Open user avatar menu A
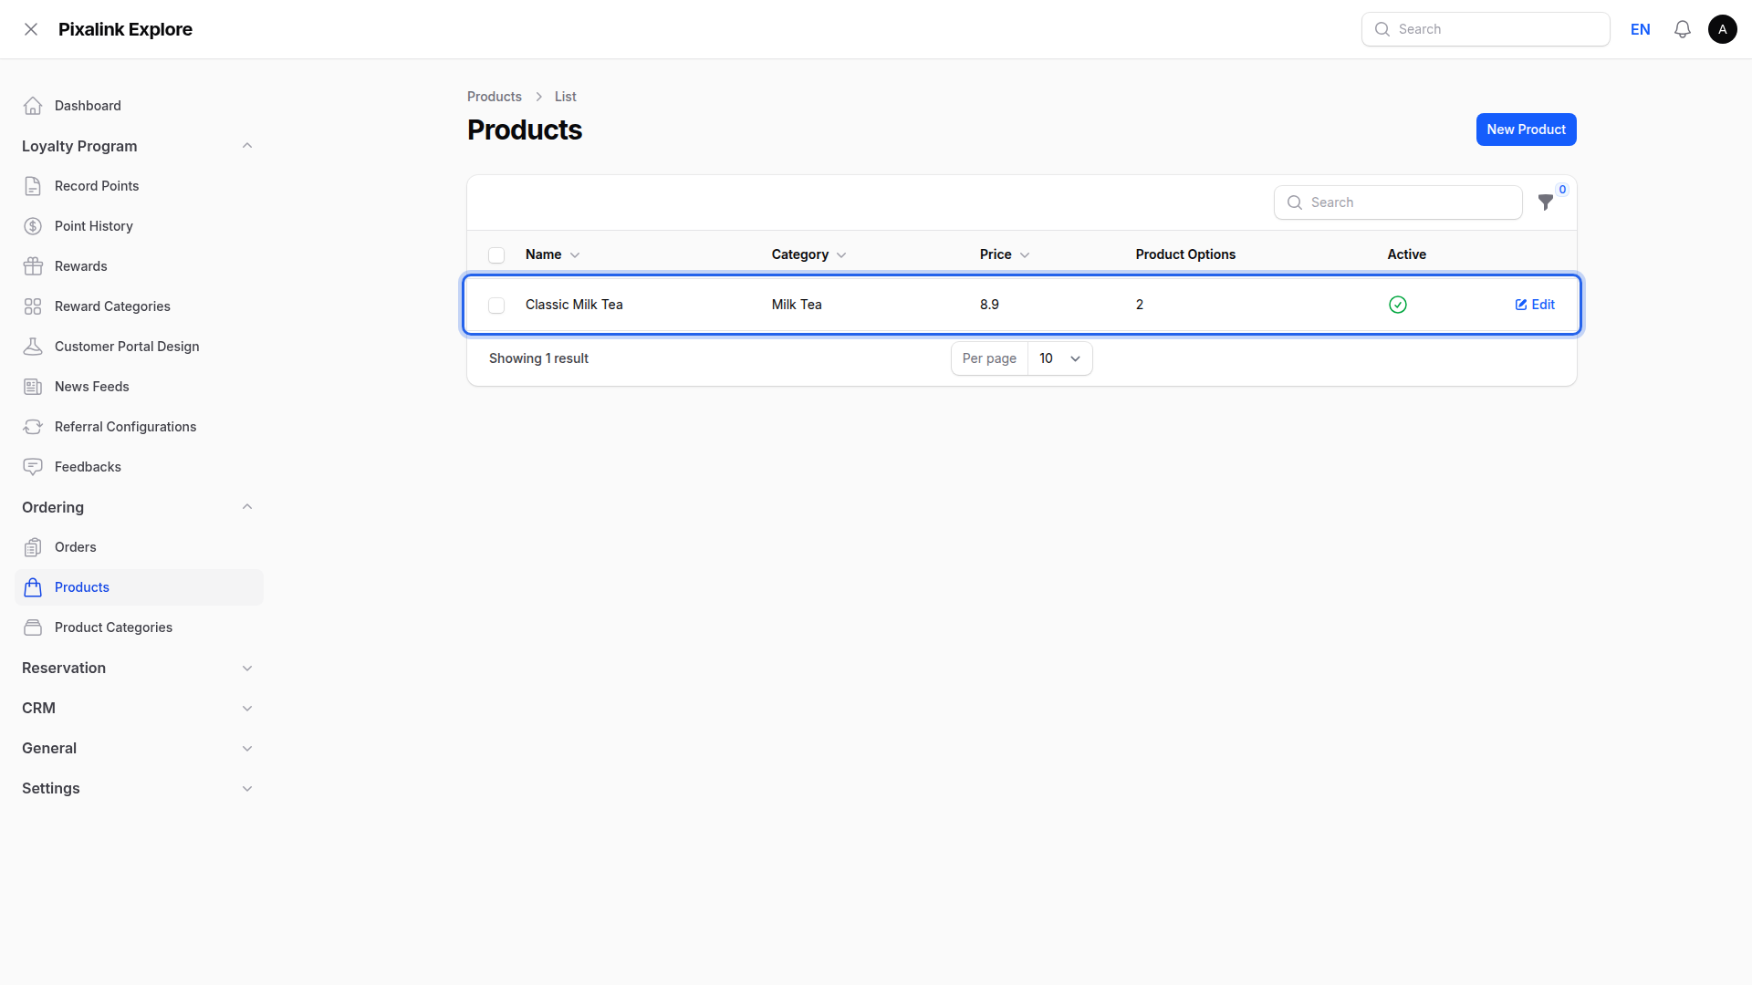This screenshot has height=985, width=1752. [x=1723, y=29]
